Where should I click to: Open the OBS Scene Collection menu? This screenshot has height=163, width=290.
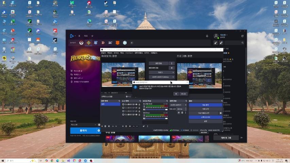[138, 53]
